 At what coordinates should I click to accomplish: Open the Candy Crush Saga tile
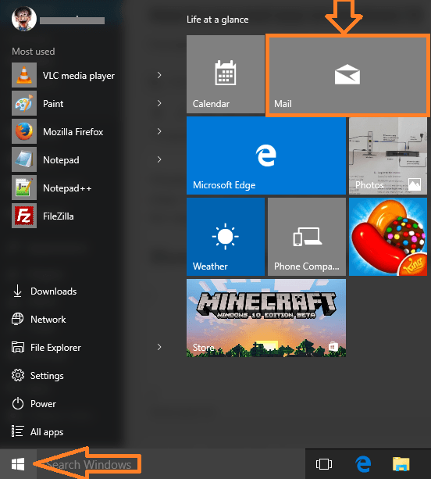point(388,237)
